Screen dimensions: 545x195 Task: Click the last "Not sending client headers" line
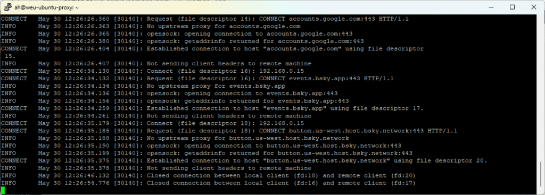click(156, 168)
